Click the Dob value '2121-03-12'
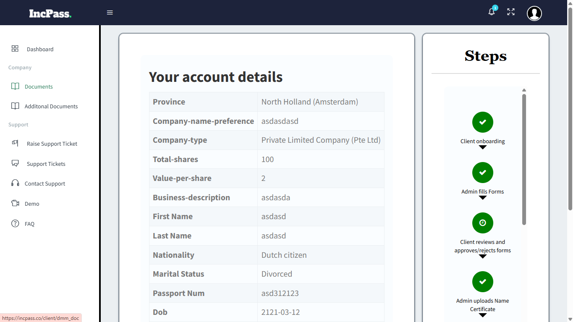 tap(281, 312)
